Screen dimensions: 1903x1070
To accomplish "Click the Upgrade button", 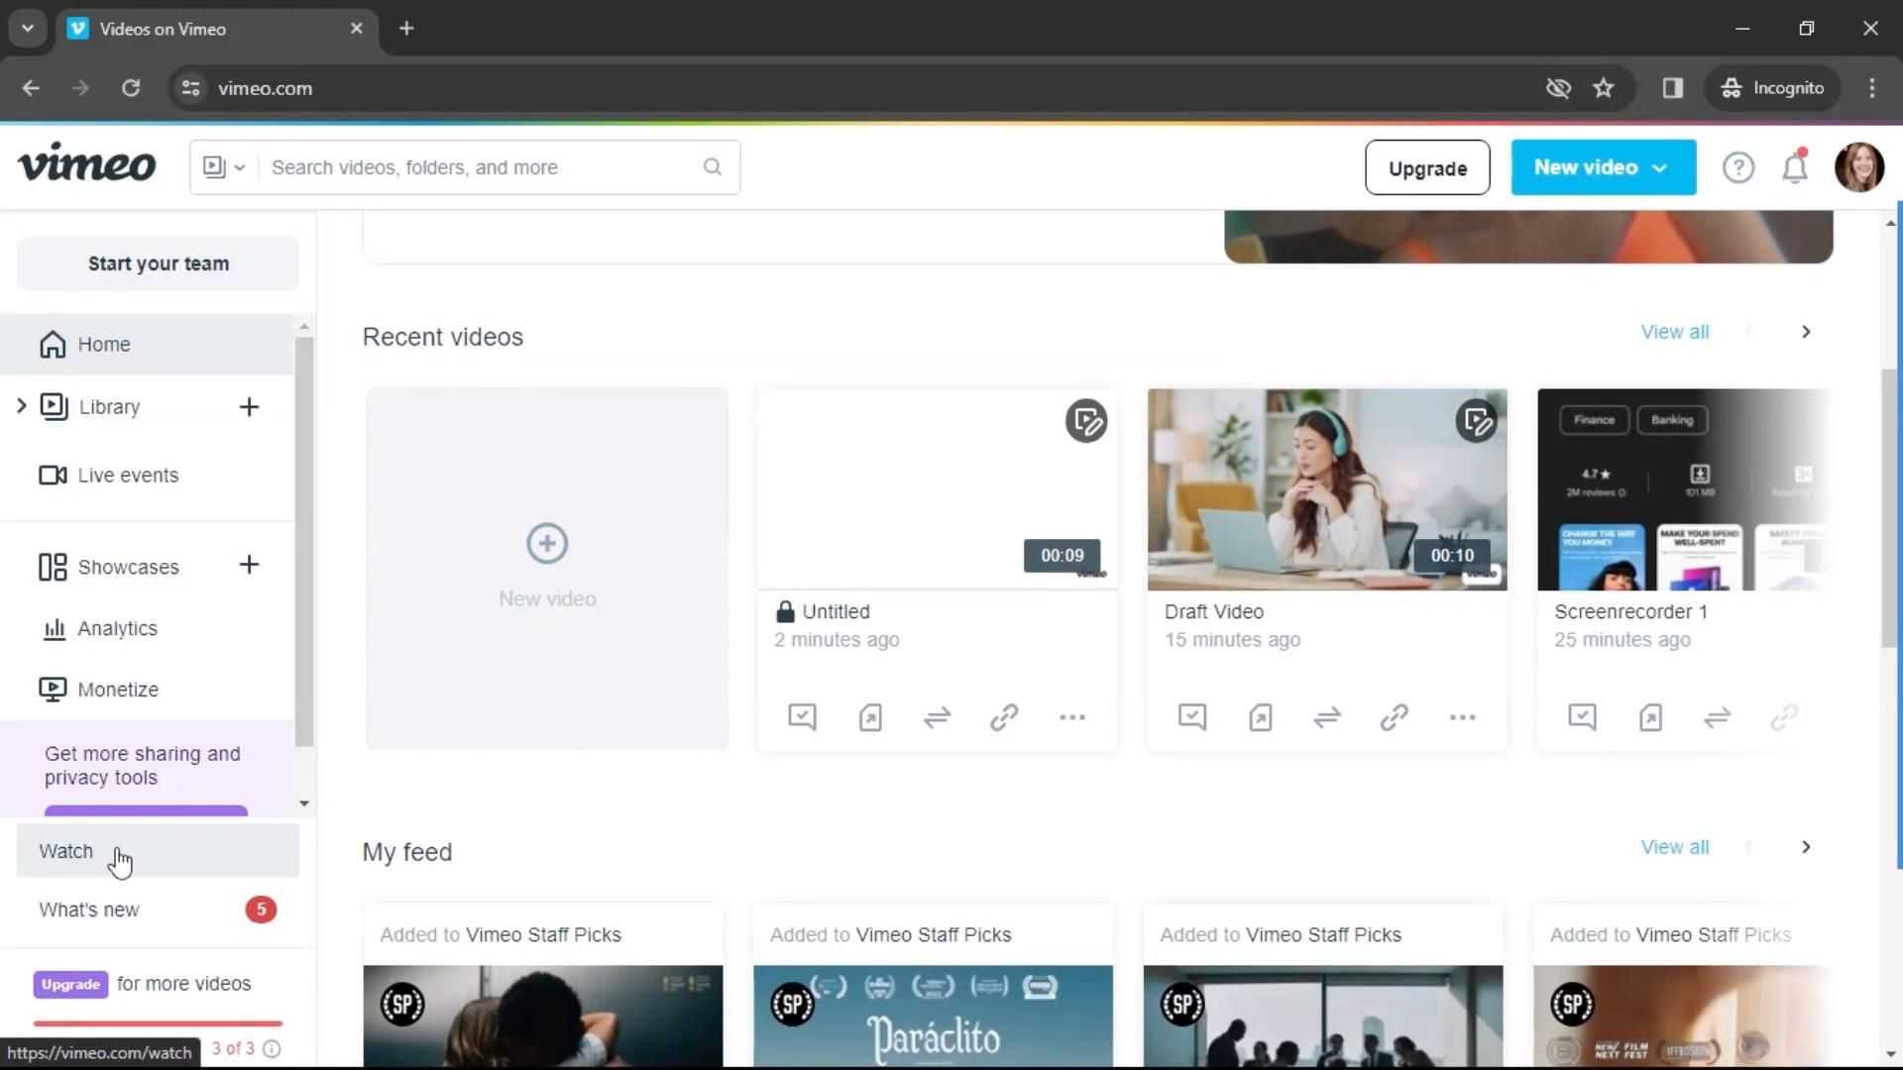I will [1427, 167].
